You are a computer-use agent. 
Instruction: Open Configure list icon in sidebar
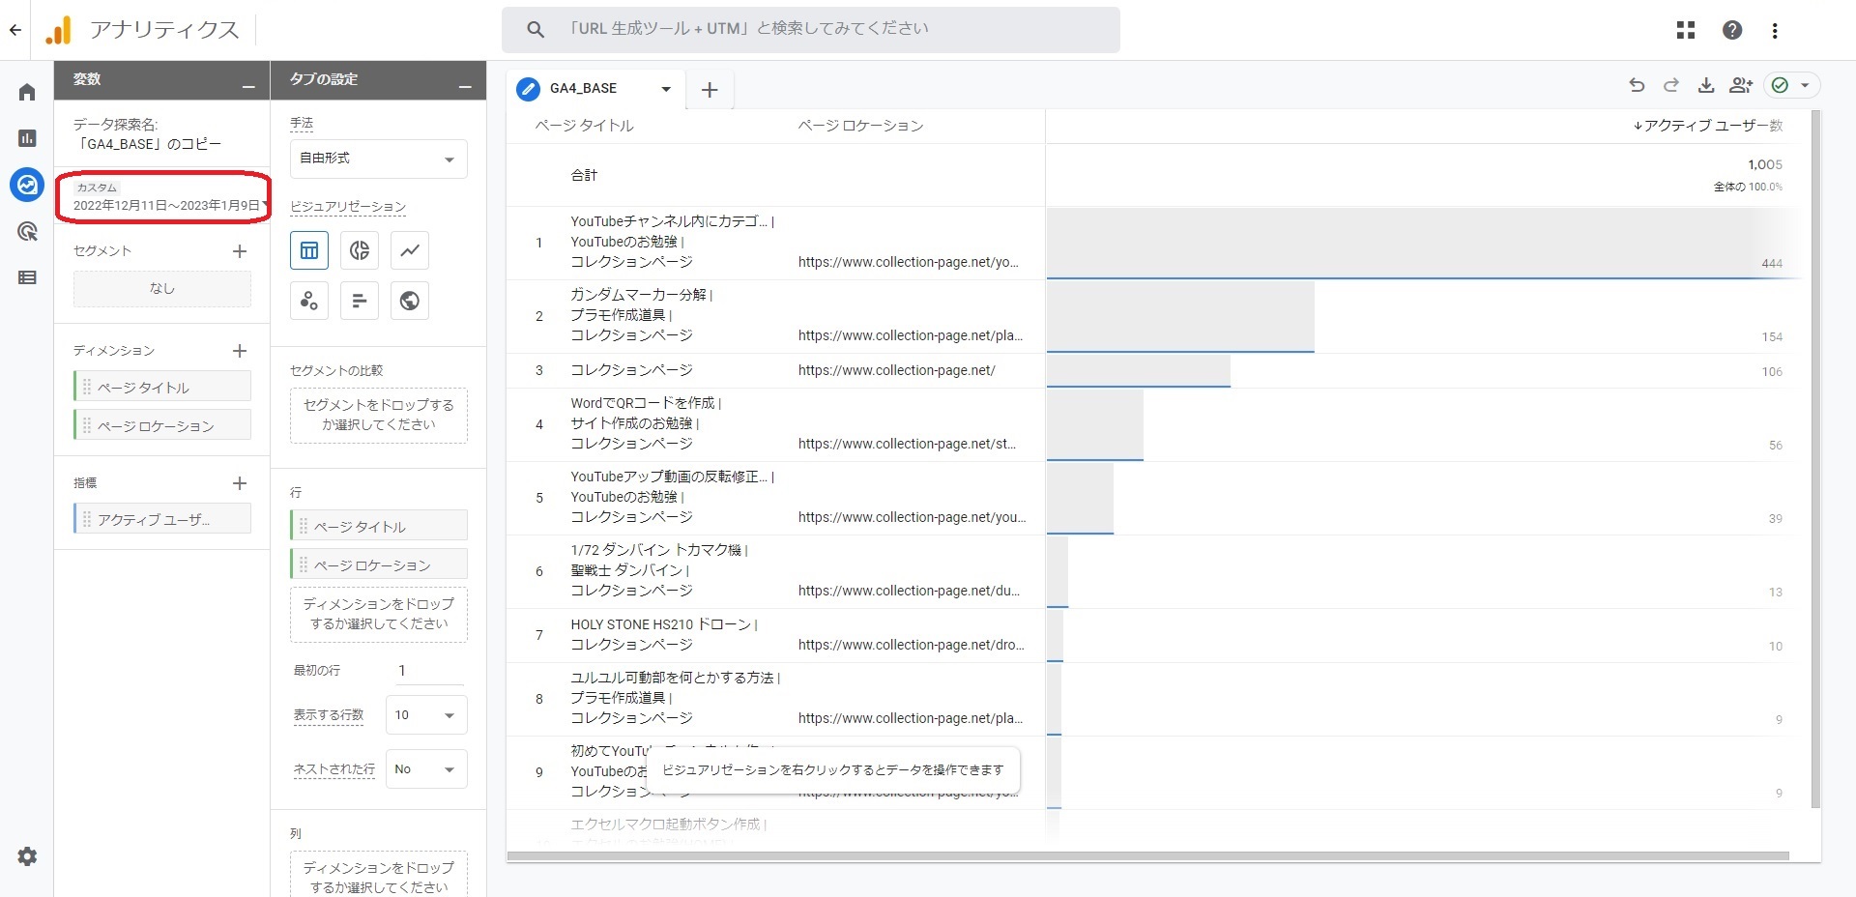(27, 277)
